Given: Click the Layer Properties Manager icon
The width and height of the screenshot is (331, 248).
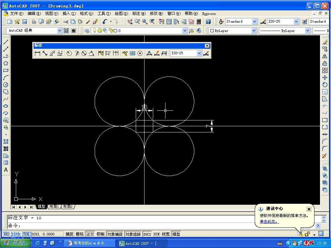Looking at the screenshot, I should [x=87, y=31].
